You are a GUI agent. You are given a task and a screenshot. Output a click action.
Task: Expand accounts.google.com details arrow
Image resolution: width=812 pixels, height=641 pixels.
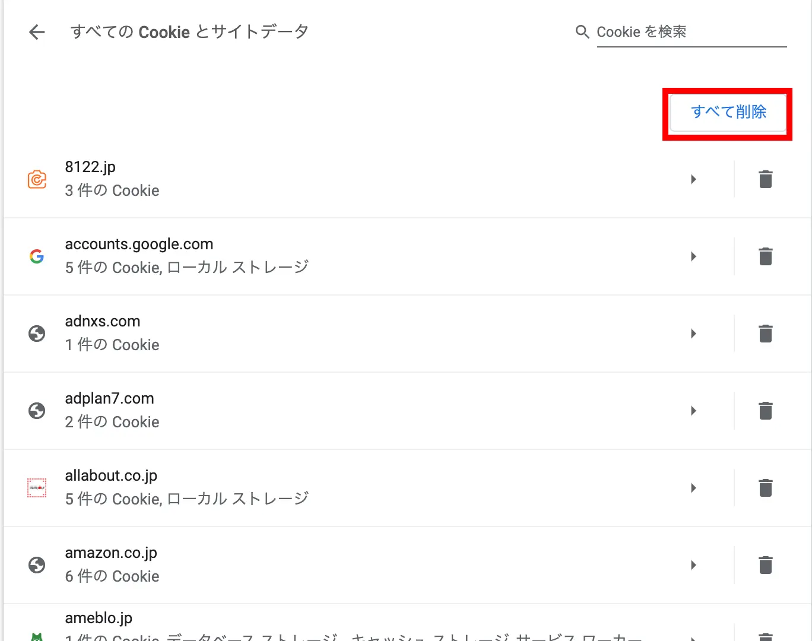pos(693,256)
